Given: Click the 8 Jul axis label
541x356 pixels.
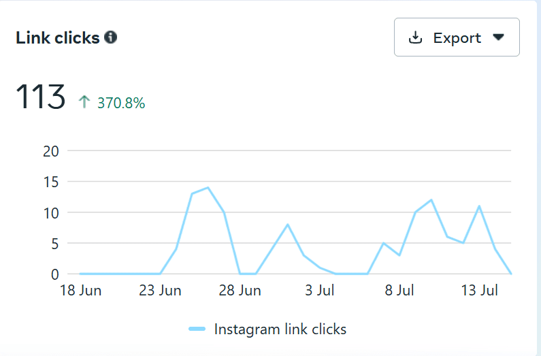Looking at the screenshot, I should (x=399, y=291).
